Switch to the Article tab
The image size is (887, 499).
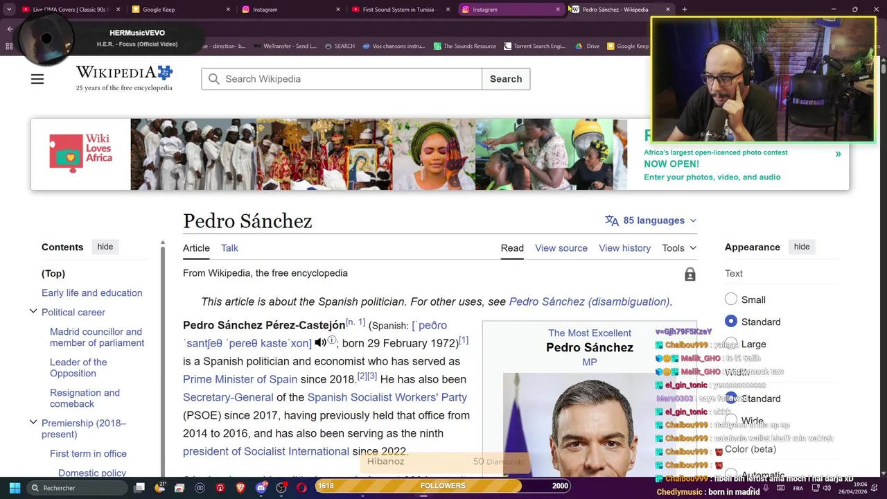196,248
